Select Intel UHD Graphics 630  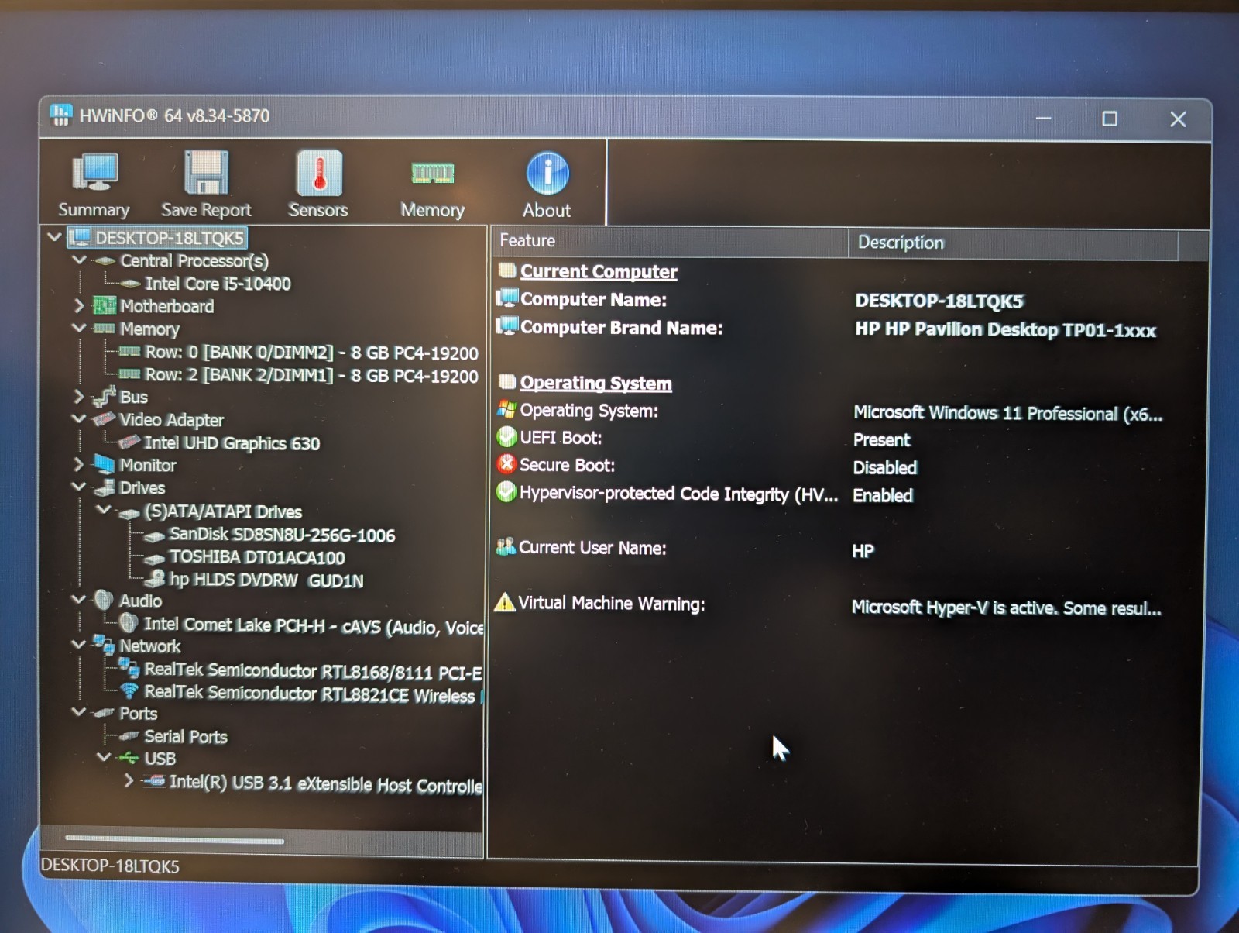click(232, 443)
